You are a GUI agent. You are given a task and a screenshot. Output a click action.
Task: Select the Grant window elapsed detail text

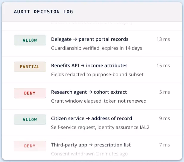(x=99, y=101)
